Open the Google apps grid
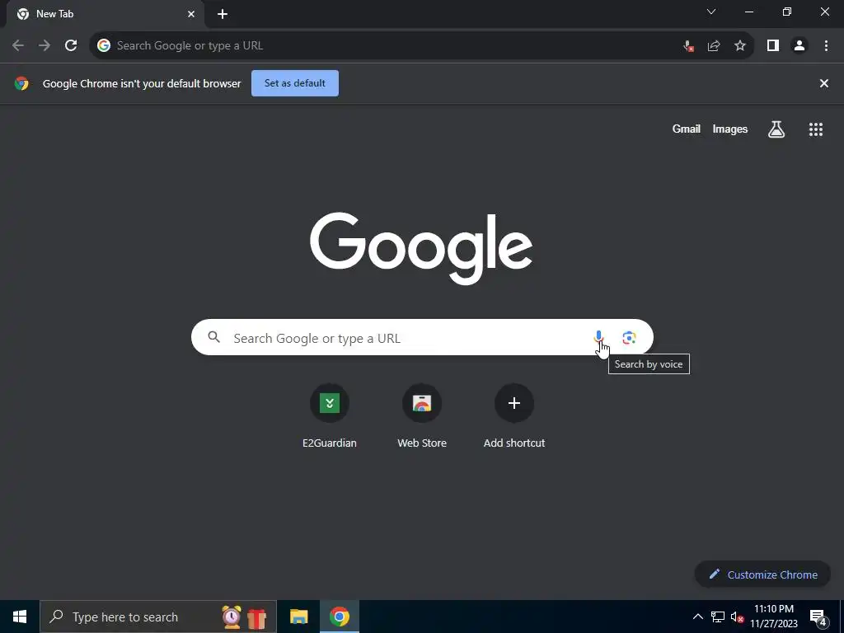Image resolution: width=844 pixels, height=633 pixels. (816, 129)
